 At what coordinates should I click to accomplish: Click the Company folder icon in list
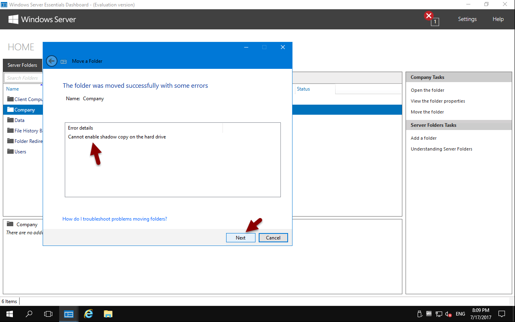tap(10, 109)
